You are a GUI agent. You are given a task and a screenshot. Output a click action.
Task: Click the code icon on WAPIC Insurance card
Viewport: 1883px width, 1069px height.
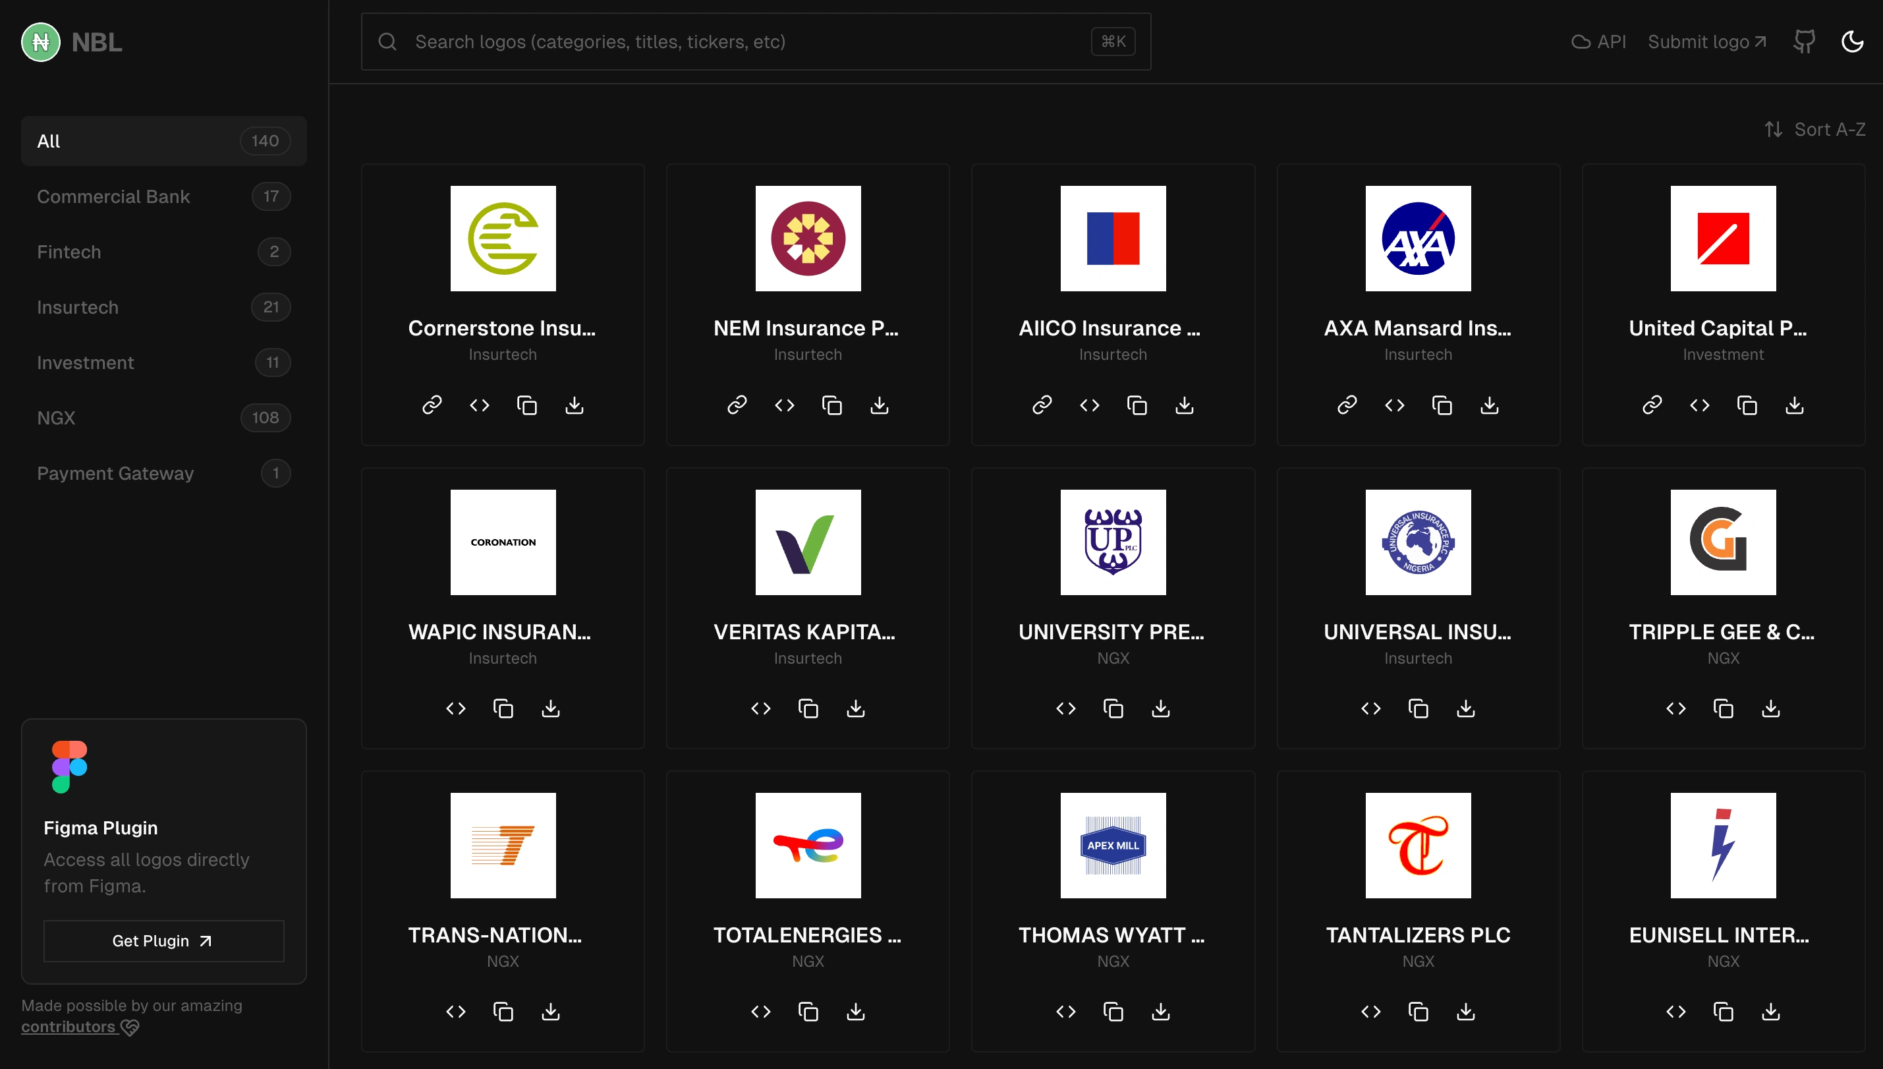[x=456, y=708]
